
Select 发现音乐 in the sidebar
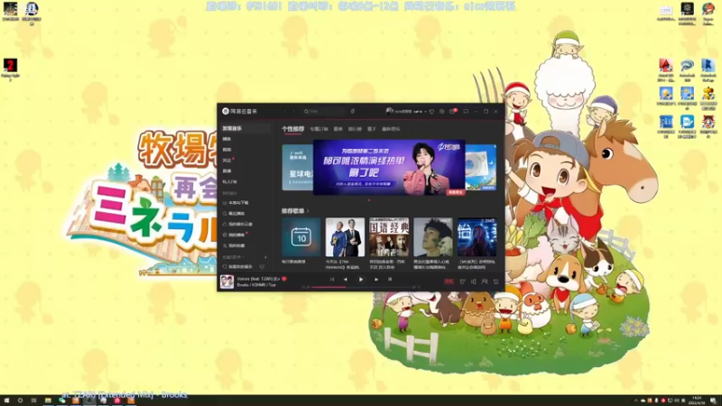click(x=245, y=128)
